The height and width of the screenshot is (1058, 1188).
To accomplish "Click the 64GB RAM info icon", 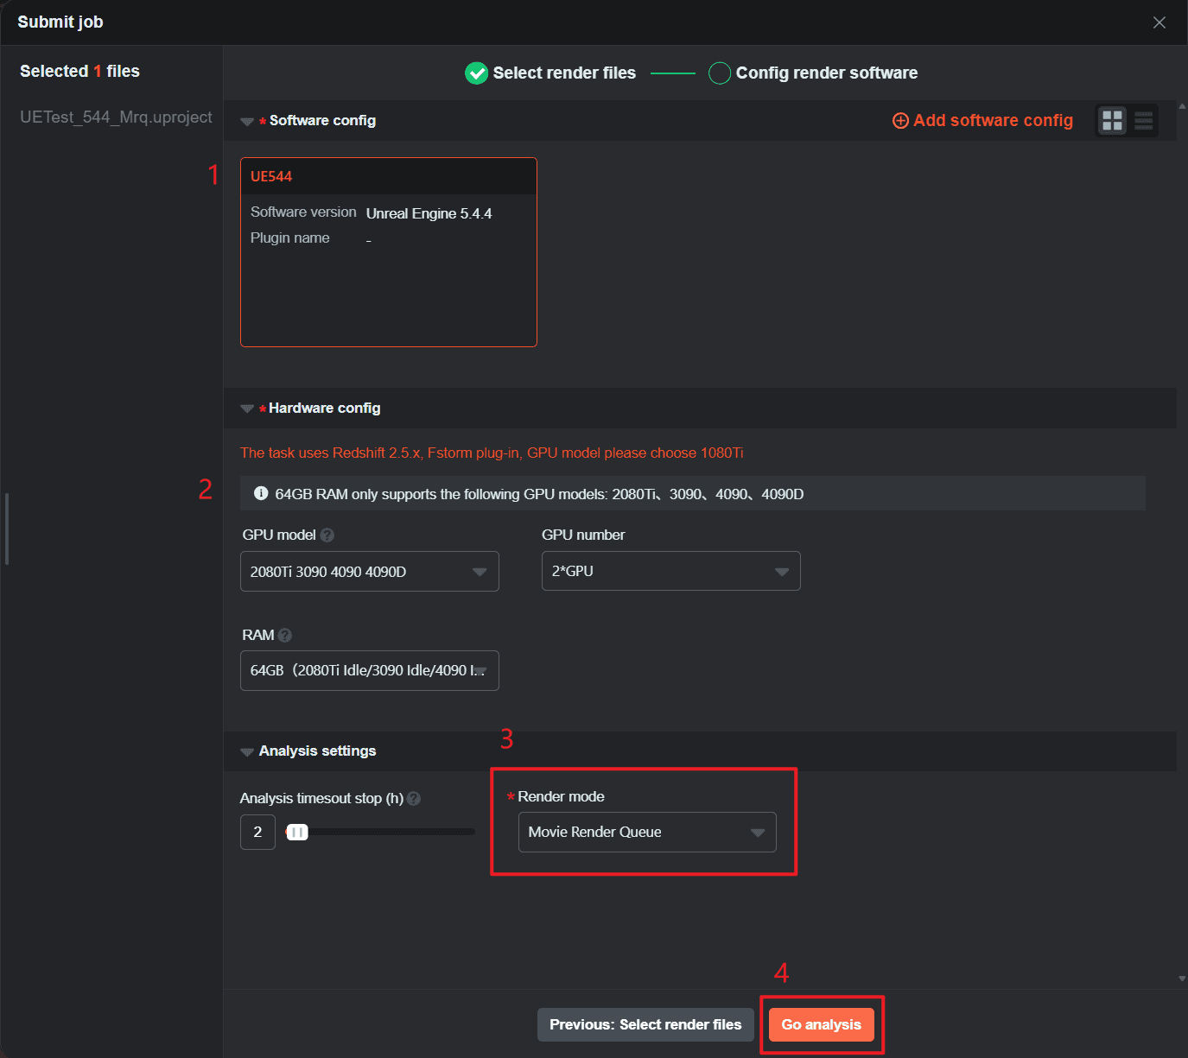I will pos(261,494).
